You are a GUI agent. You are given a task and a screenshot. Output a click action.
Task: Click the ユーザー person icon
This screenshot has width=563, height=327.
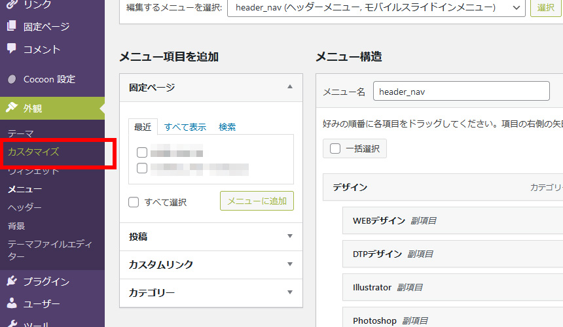pos(11,304)
